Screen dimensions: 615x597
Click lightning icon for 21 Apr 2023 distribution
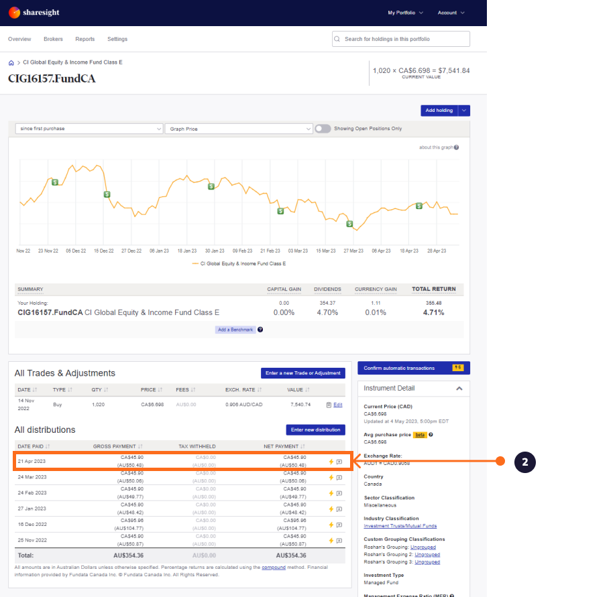(x=331, y=462)
